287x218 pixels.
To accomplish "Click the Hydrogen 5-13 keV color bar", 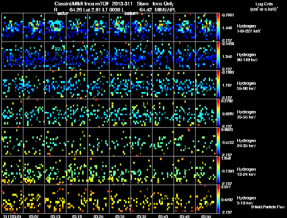I will pos(218,199).
